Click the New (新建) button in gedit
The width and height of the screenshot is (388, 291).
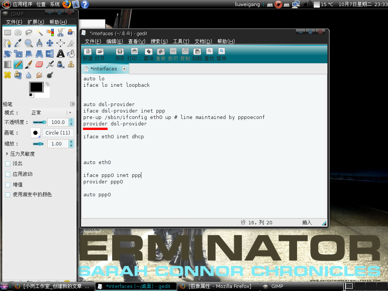pos(88,55)
